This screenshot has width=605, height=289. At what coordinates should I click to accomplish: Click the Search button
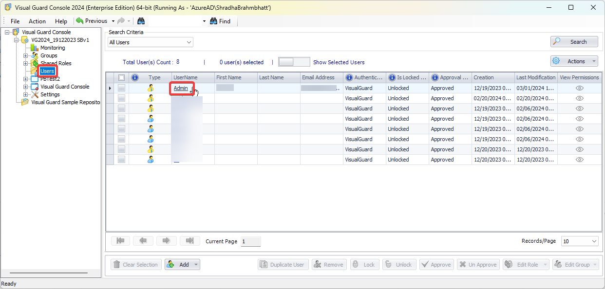coord(574,41)
